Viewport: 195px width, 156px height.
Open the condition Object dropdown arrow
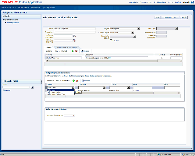(x=73, y=87)
